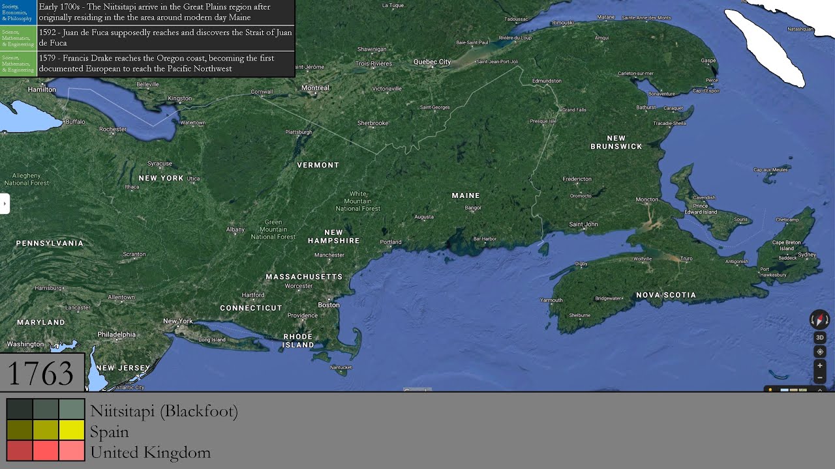Screen dimensions: 835x469
Task: Click the Sherbrooke city label
Action: click(x=373, y=123)
